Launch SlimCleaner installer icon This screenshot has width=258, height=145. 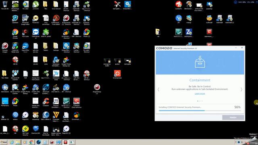tap(189, 5)
